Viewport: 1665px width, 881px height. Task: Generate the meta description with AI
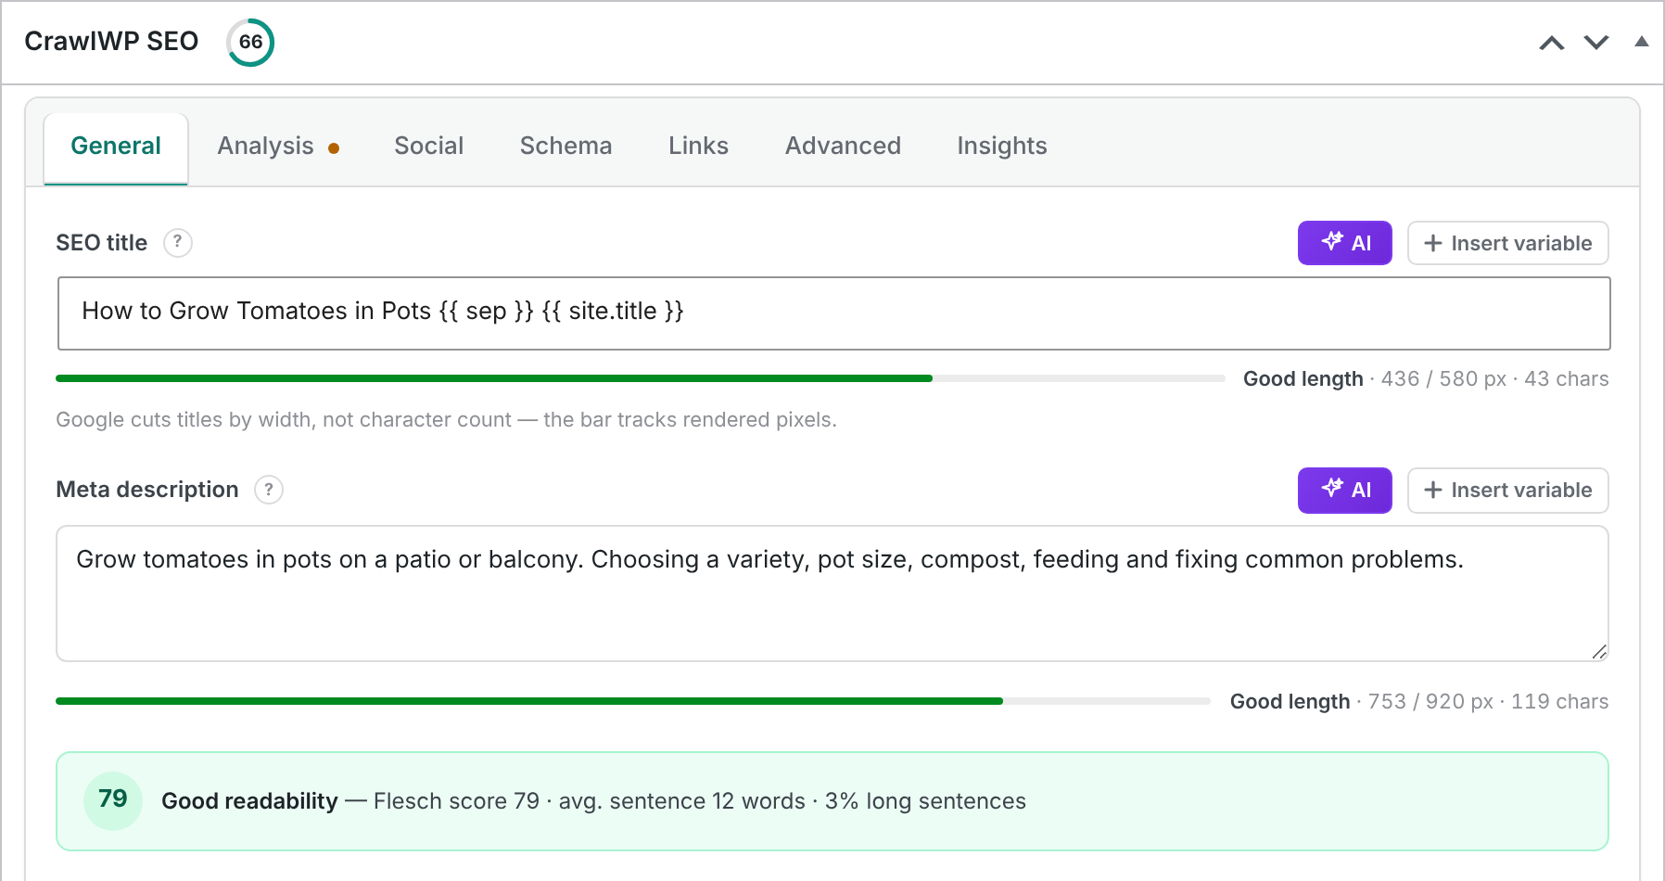1344,490
